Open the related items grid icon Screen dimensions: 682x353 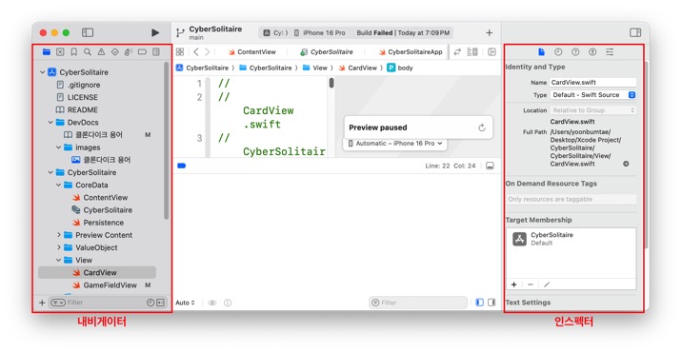[180, 51]
